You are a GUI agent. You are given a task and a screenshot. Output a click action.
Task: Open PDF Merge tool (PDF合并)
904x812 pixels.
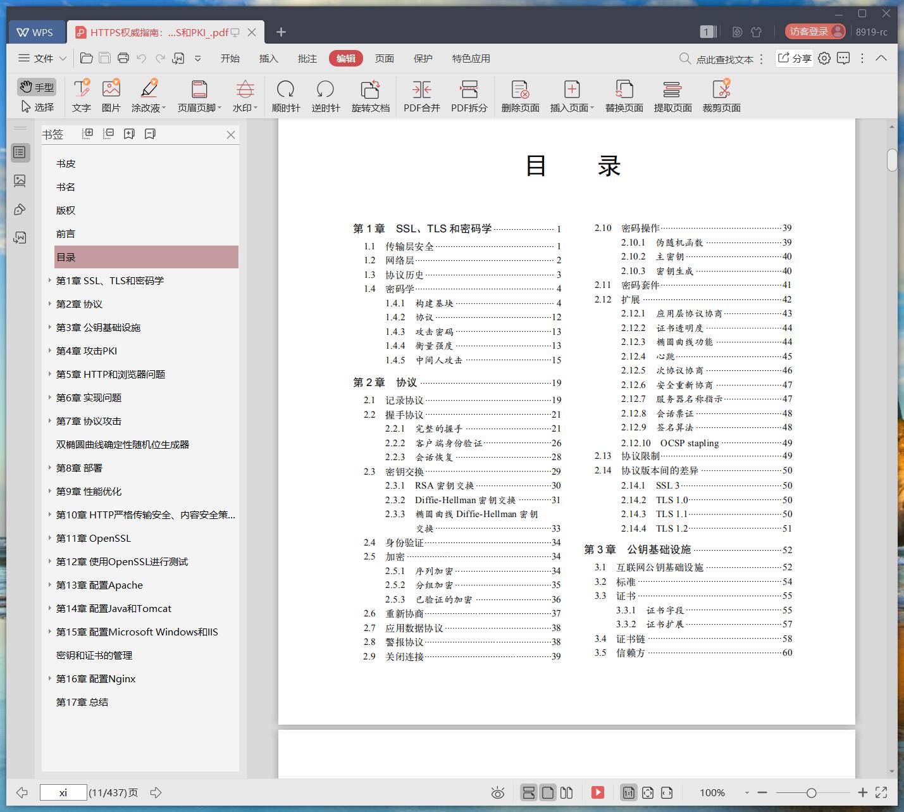[x=422, y=96]
